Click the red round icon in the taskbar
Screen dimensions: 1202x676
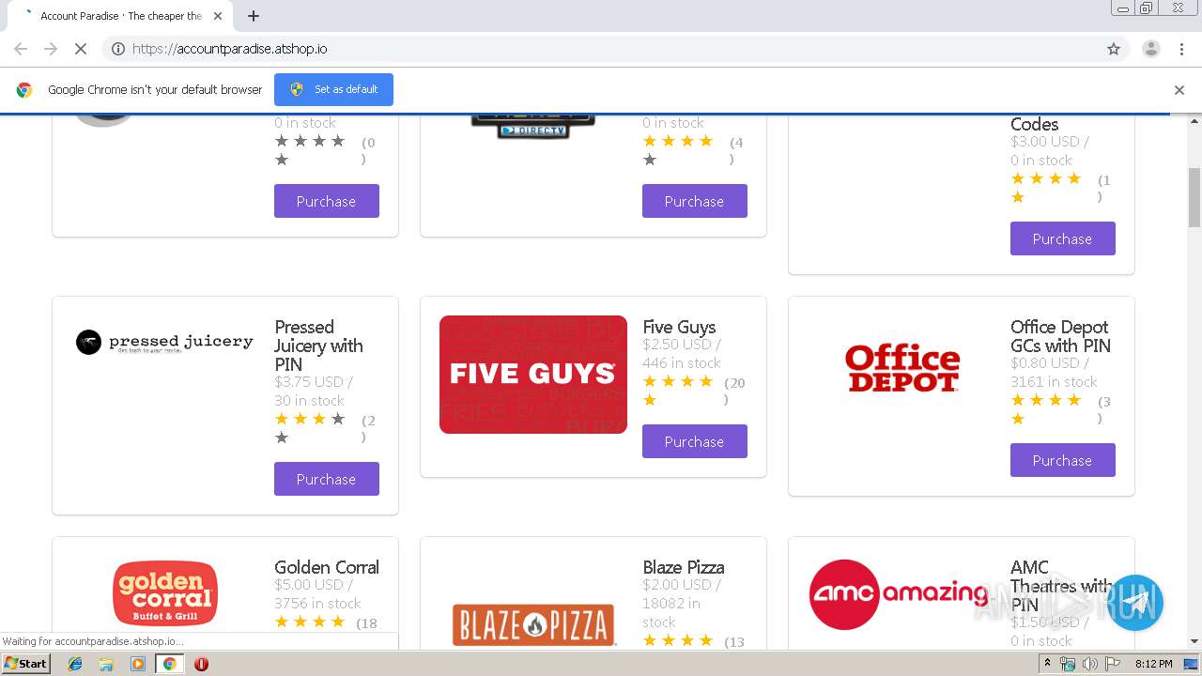click(x=201, y=664)
